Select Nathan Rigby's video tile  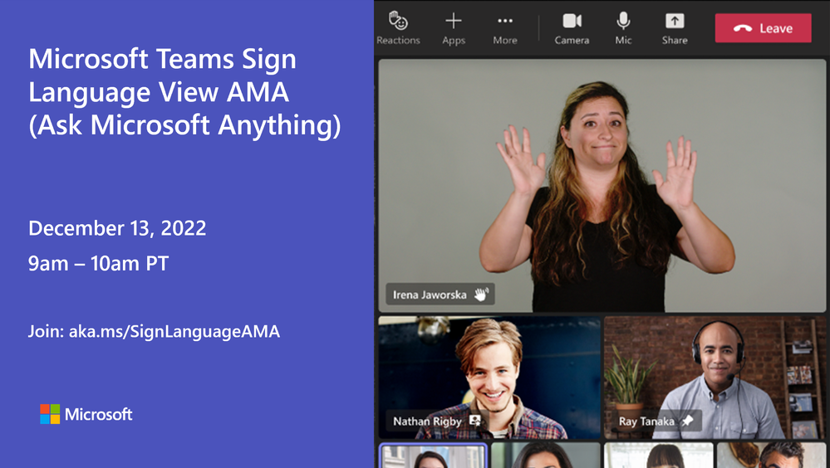(489, 378)
